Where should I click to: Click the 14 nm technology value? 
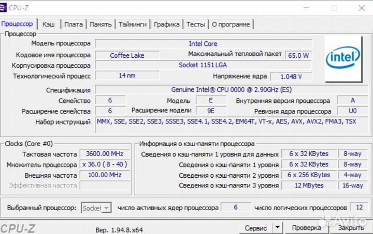[127, 75]
